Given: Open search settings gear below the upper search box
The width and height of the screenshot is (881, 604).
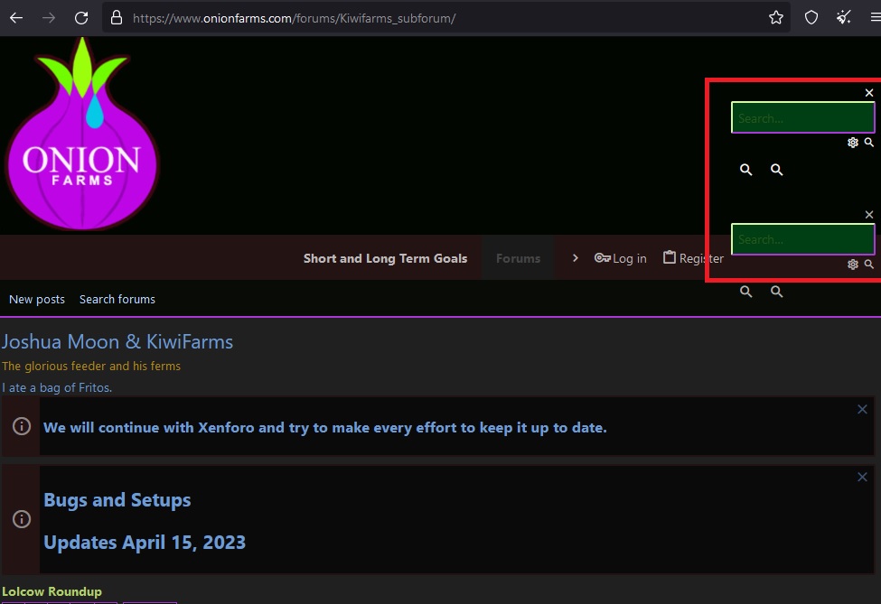Looking at the screenshot, I should pos(852,143).
